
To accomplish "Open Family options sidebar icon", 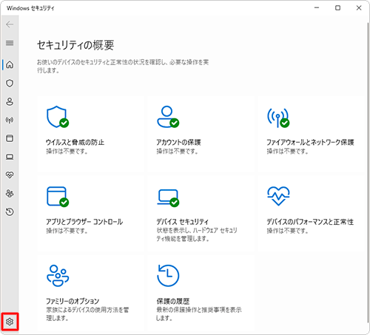I will coord(10,194).
